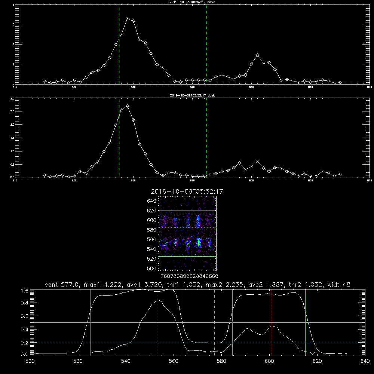Click x-axis label 620 on bottom plot
Image resolution: width=374 pixels, height=374 pixels.
pyautogui.click(x=317, y=361)
